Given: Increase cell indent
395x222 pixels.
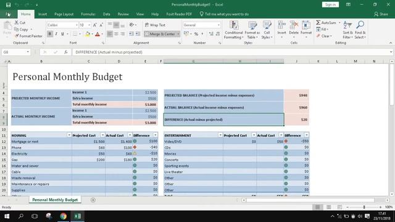Looking at the screenshot, I should point(138,34).
